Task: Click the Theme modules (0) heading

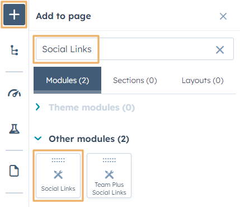Action: click(92, 108)
